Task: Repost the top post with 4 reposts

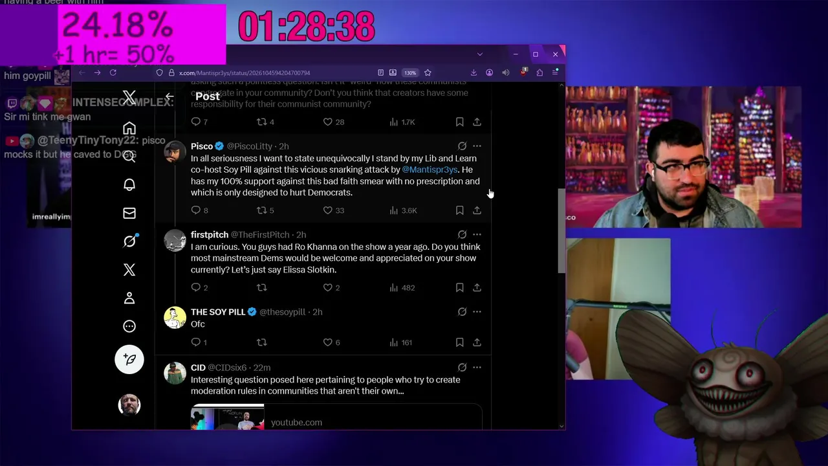Action: tap(261, 122)
